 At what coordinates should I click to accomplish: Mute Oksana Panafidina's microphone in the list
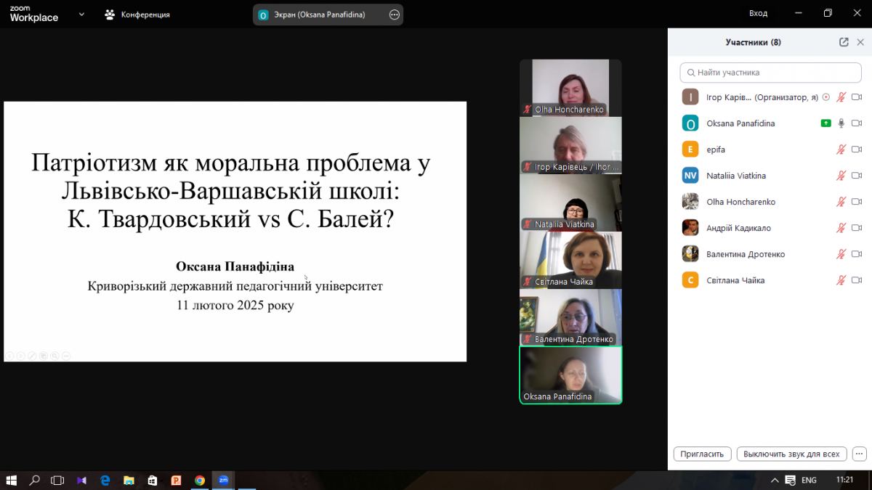(x=841, y=123)
